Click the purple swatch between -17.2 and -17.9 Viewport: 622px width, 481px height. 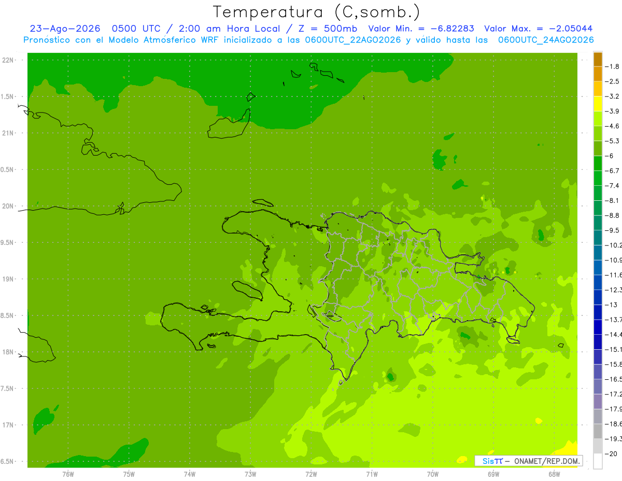pyautogui.click(x=598, y=402)
